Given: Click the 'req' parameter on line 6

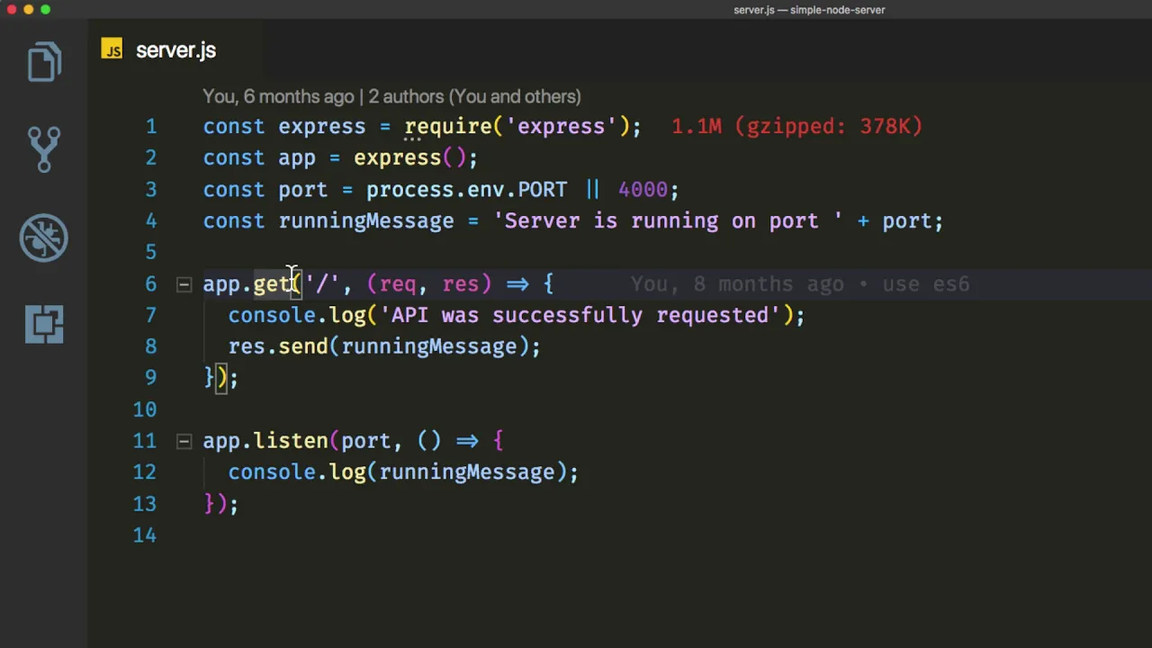Looking at the screenshot, I should [398, 284].
